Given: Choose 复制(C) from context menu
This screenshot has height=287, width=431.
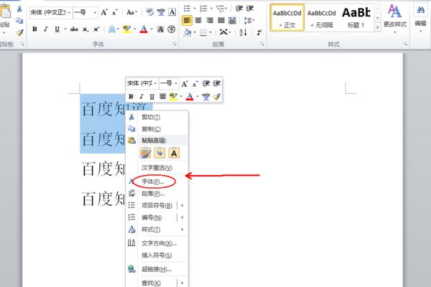Looking at the screenshot, I should [157, 129].
